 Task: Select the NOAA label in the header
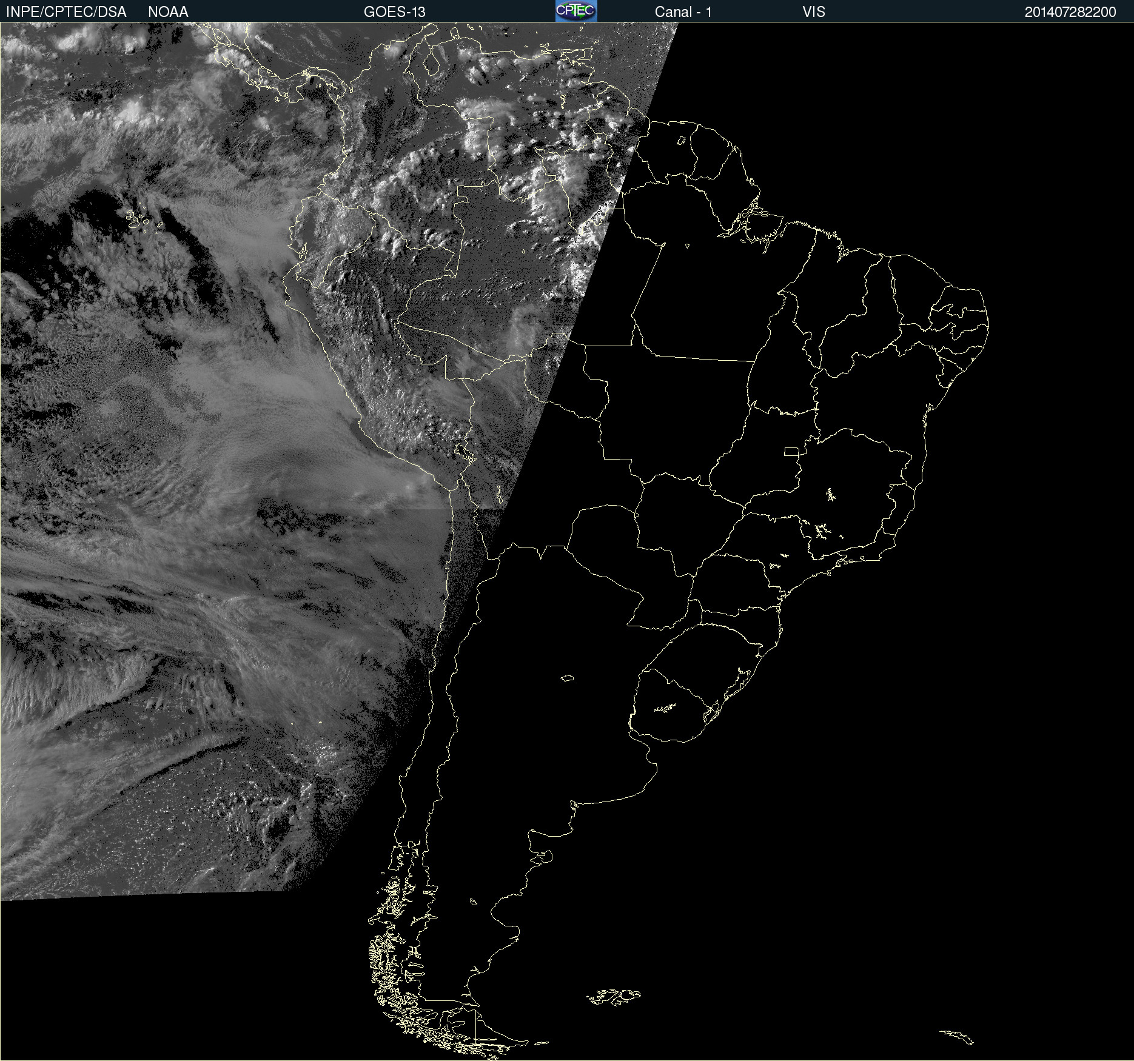pos(168,12)
